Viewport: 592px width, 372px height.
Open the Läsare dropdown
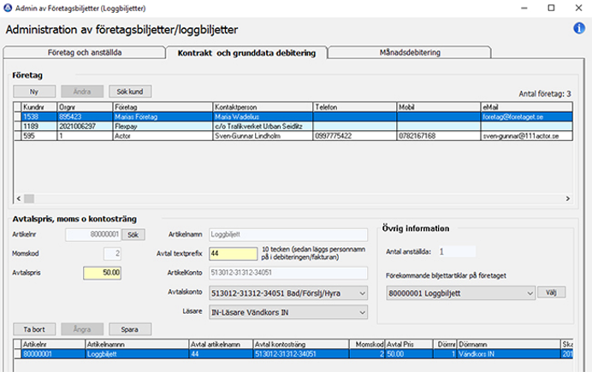288,312
